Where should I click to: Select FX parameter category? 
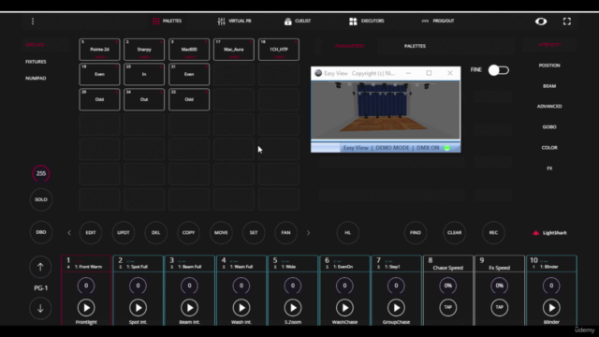pyautogui.click(x=549, y=168)
